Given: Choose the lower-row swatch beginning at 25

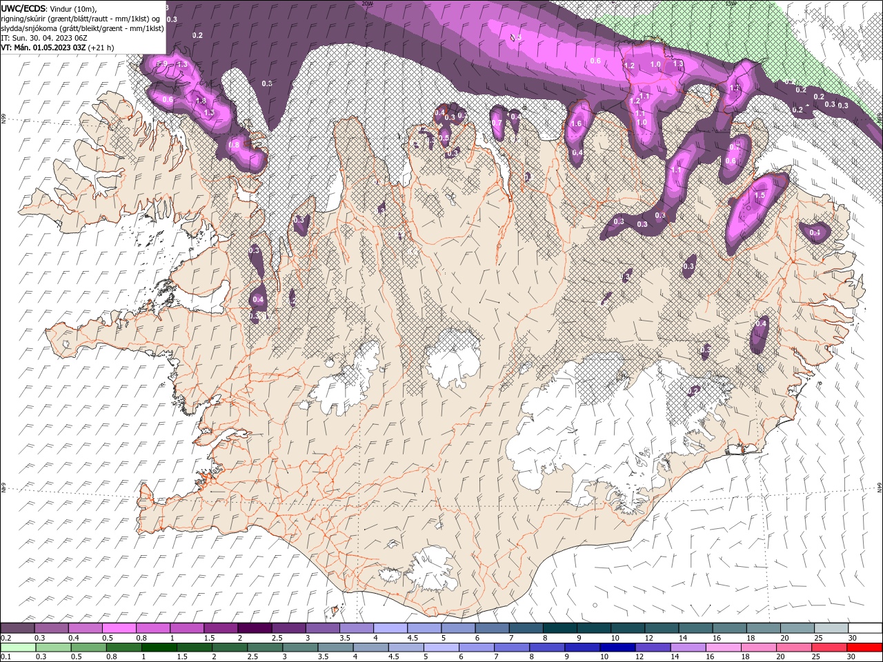Looking at the screenshot, I should (829, 648).
